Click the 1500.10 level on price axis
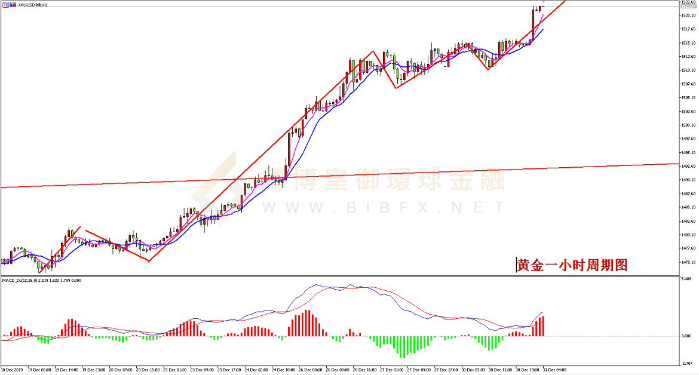 pos(688,125)
